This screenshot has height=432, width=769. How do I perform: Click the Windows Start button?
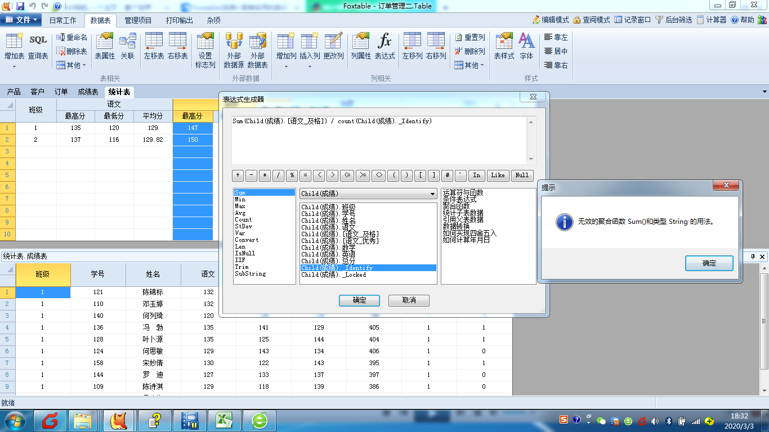[14, 420]
